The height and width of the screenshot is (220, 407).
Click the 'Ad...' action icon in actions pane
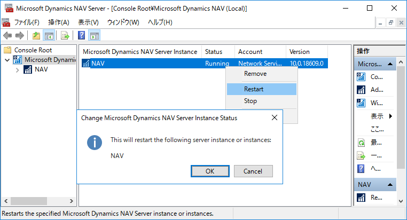(x=361, y=90)
